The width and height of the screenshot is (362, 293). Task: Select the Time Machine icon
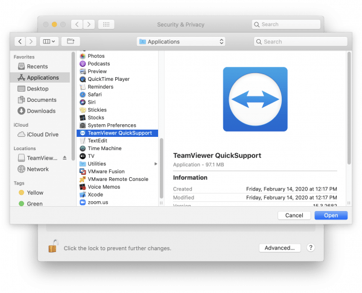(x=83, y=148)
